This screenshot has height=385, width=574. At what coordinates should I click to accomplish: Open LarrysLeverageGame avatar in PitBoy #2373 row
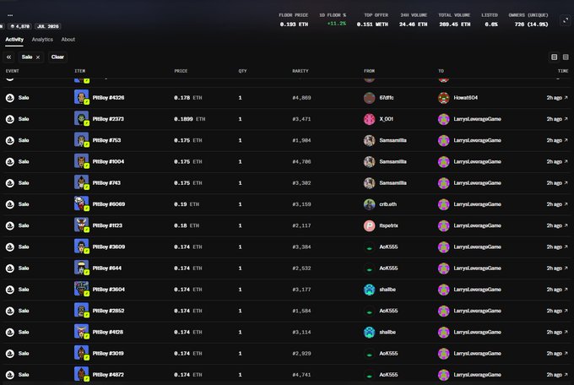point(444,119)
